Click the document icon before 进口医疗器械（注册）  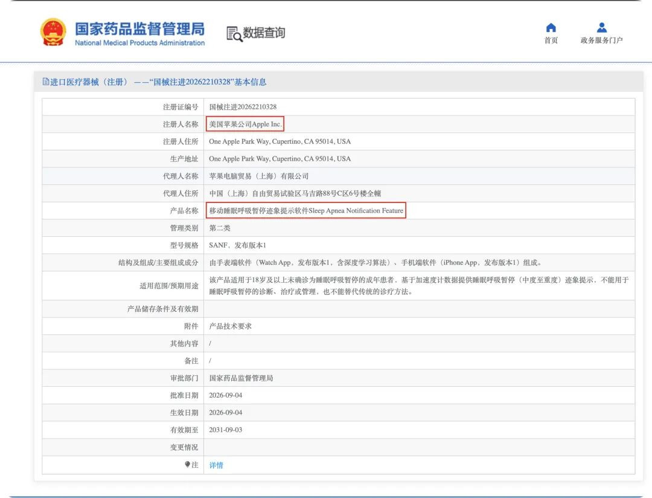[x=46, y=82]
